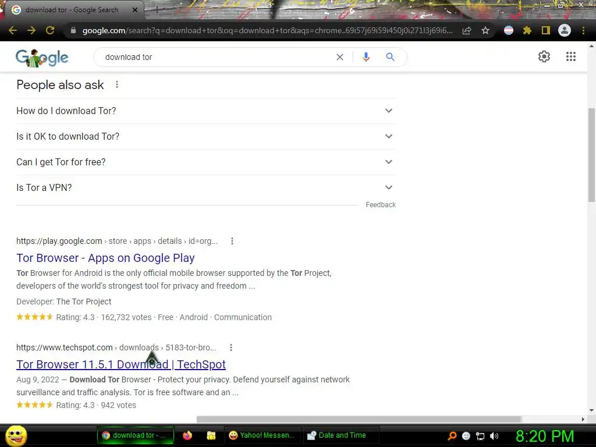The width and height of the screenshot is (596, 447).
Task: Click "Developer: The Tor Project" text
Action: pos(64,301)
